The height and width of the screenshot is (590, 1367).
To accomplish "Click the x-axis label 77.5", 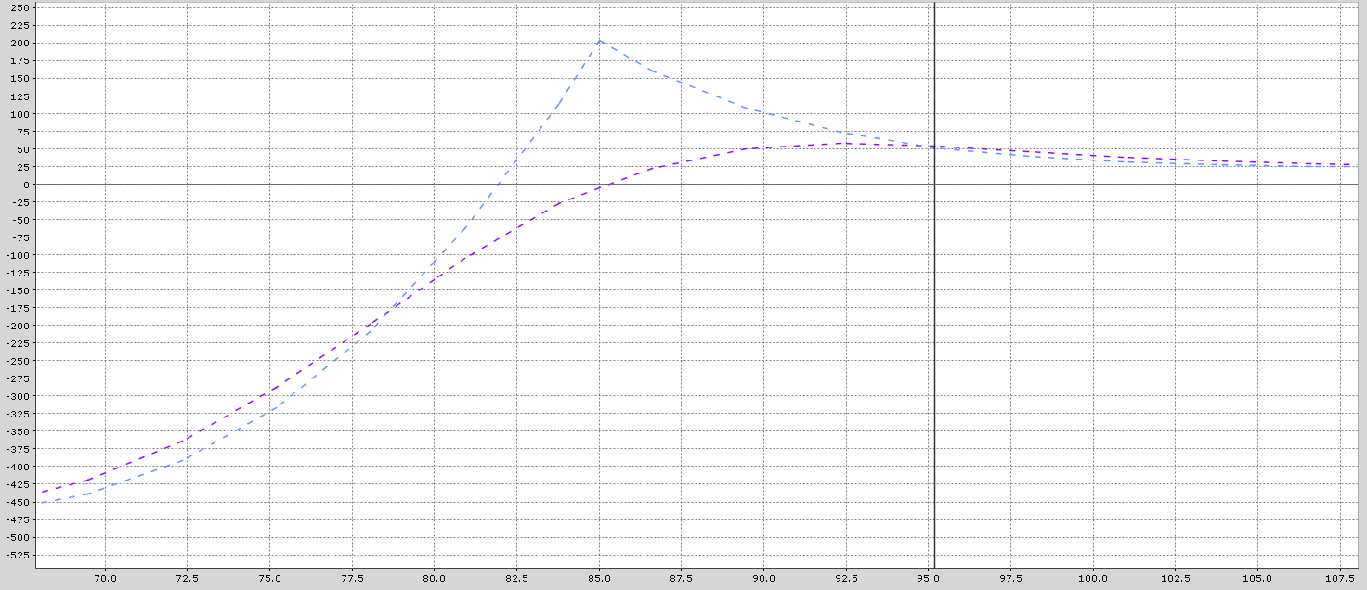I will click(x=352, y=577).
